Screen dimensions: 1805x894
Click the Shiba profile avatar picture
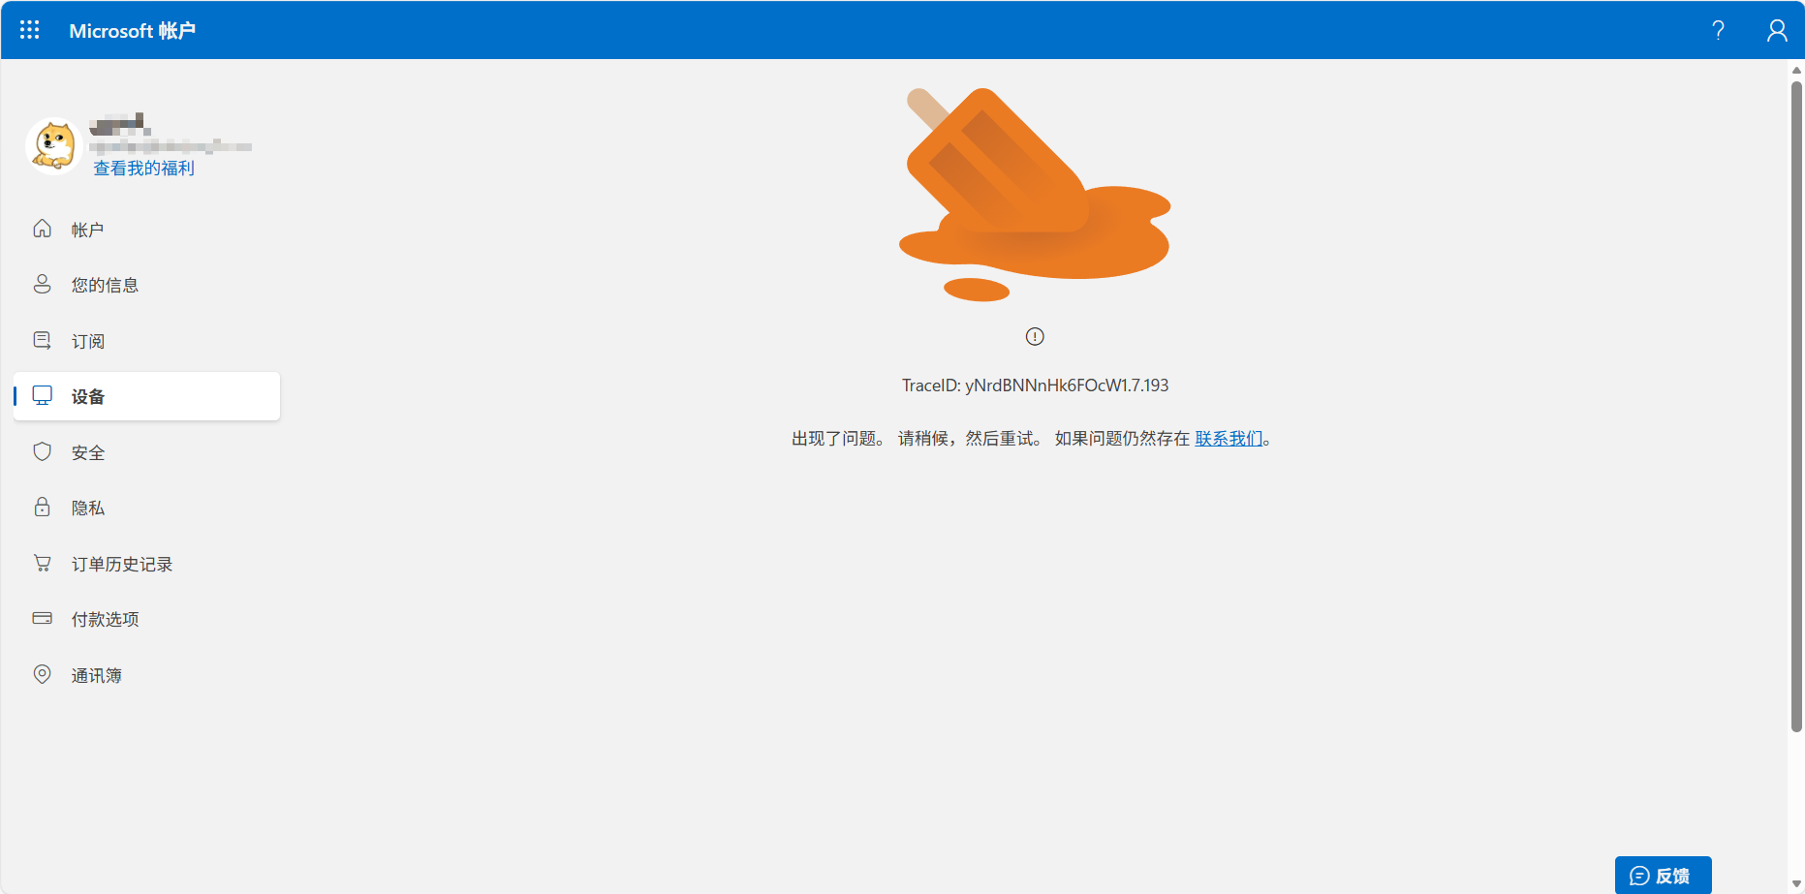[53, 146]
